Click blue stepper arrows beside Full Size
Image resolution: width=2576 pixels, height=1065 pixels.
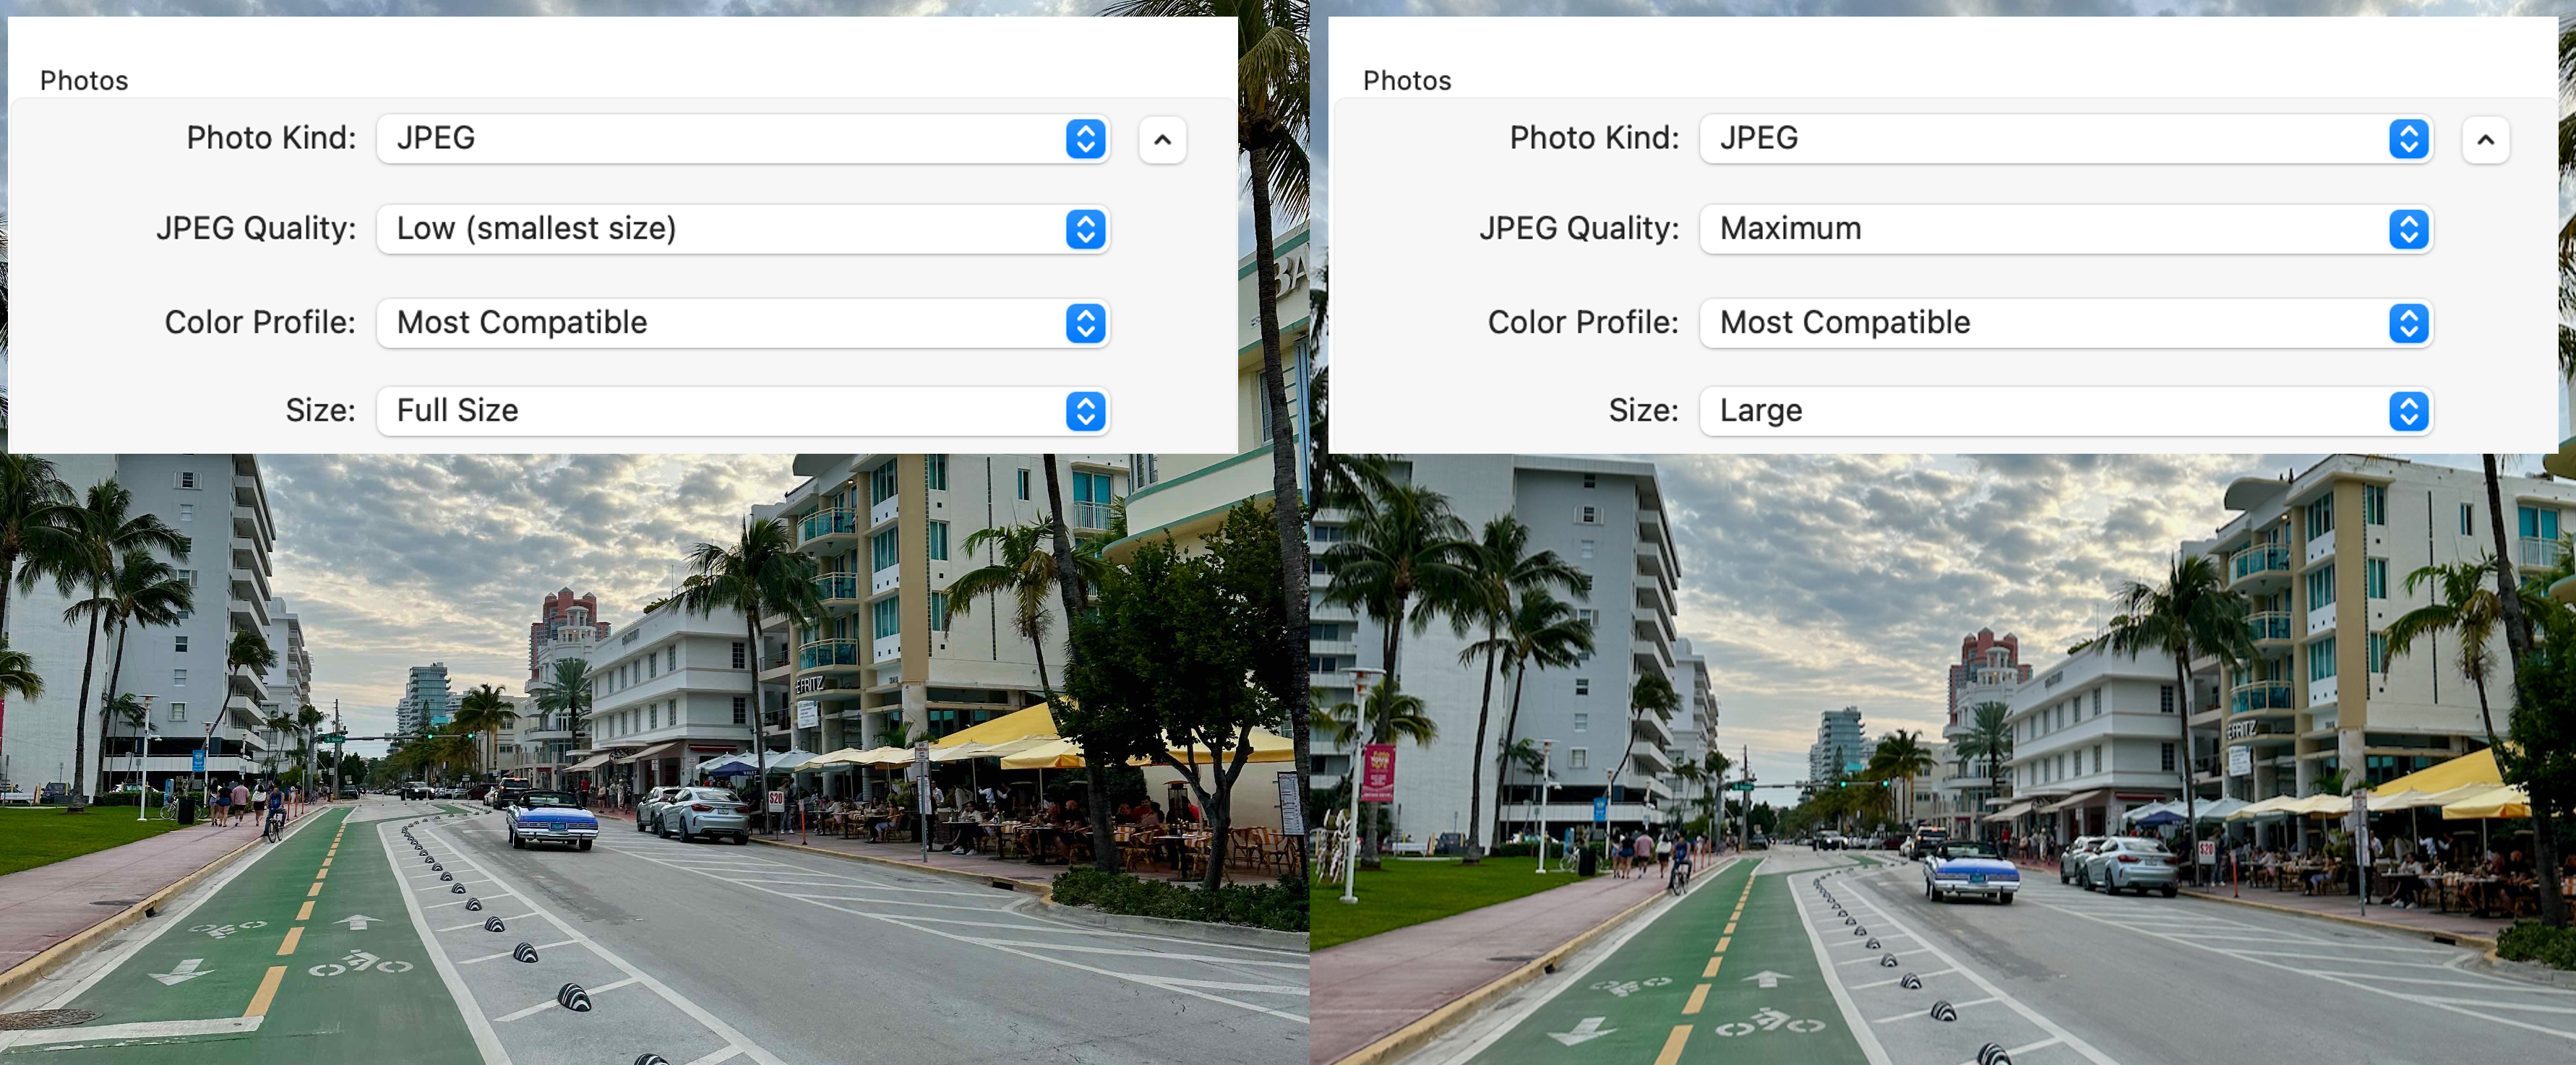pyautogui.click(x=1085, y=411)
